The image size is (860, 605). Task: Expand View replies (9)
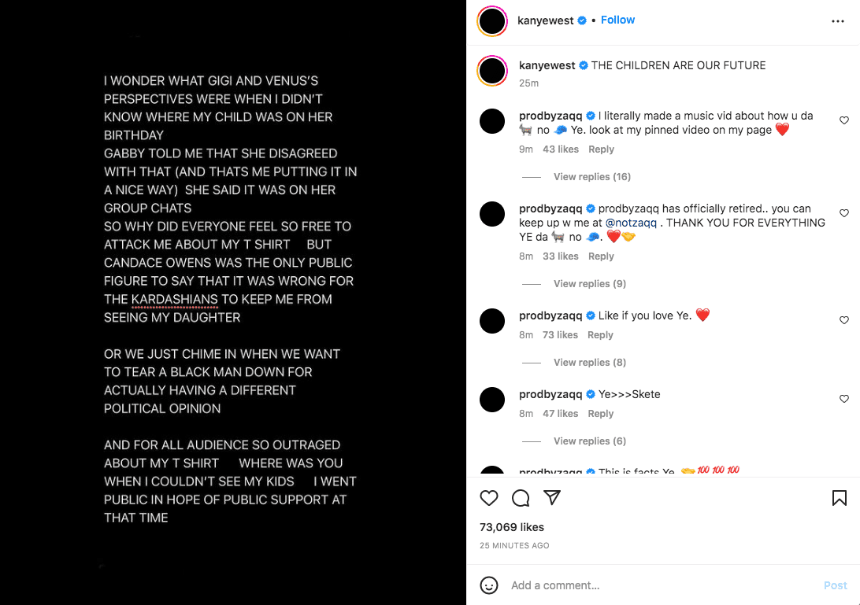(590, 283)
